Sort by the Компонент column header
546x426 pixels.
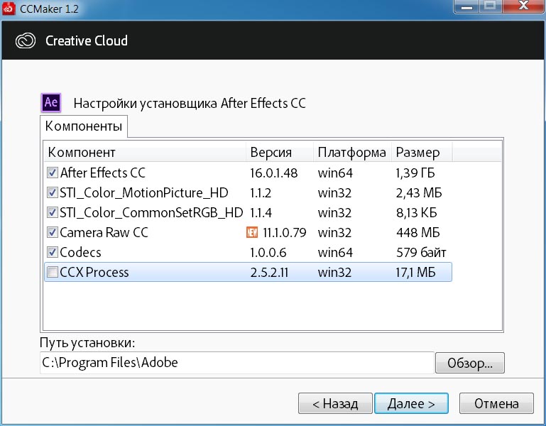145,152
